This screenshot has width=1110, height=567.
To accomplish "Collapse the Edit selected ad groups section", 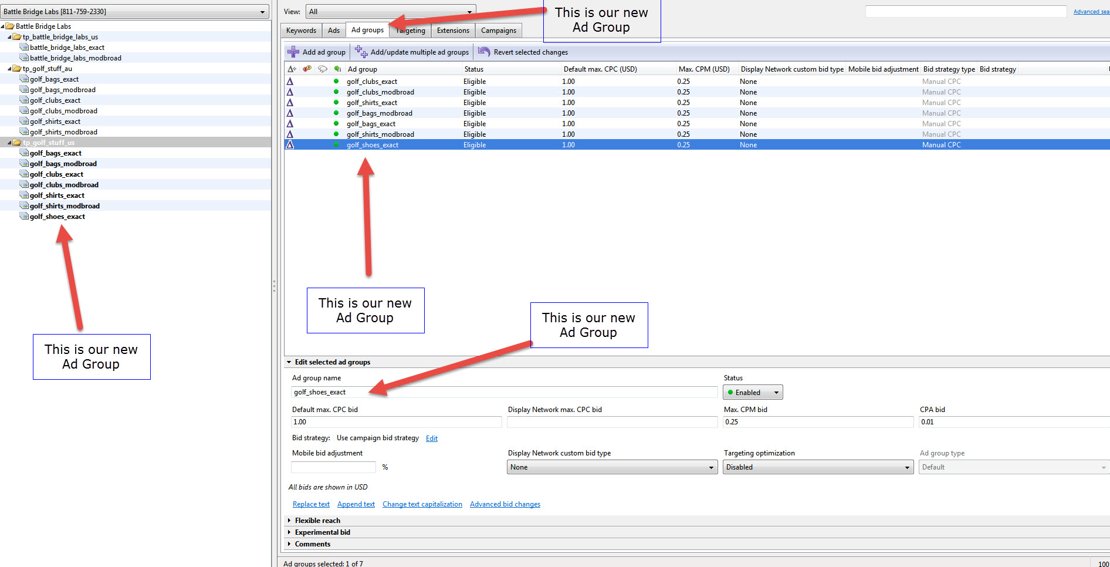I will coord(289,362).
